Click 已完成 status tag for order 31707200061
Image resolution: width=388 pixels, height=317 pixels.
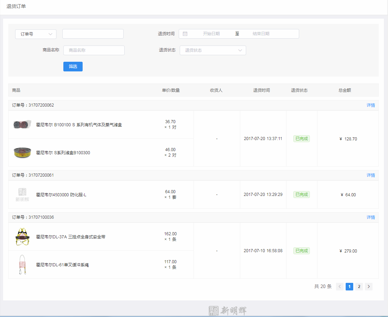(x=302, y=195)
